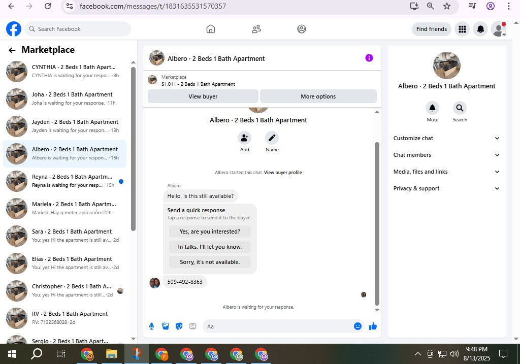The image size is (520, 364).
Task: Click the Search Facebook field
Action: pos(78,29)
